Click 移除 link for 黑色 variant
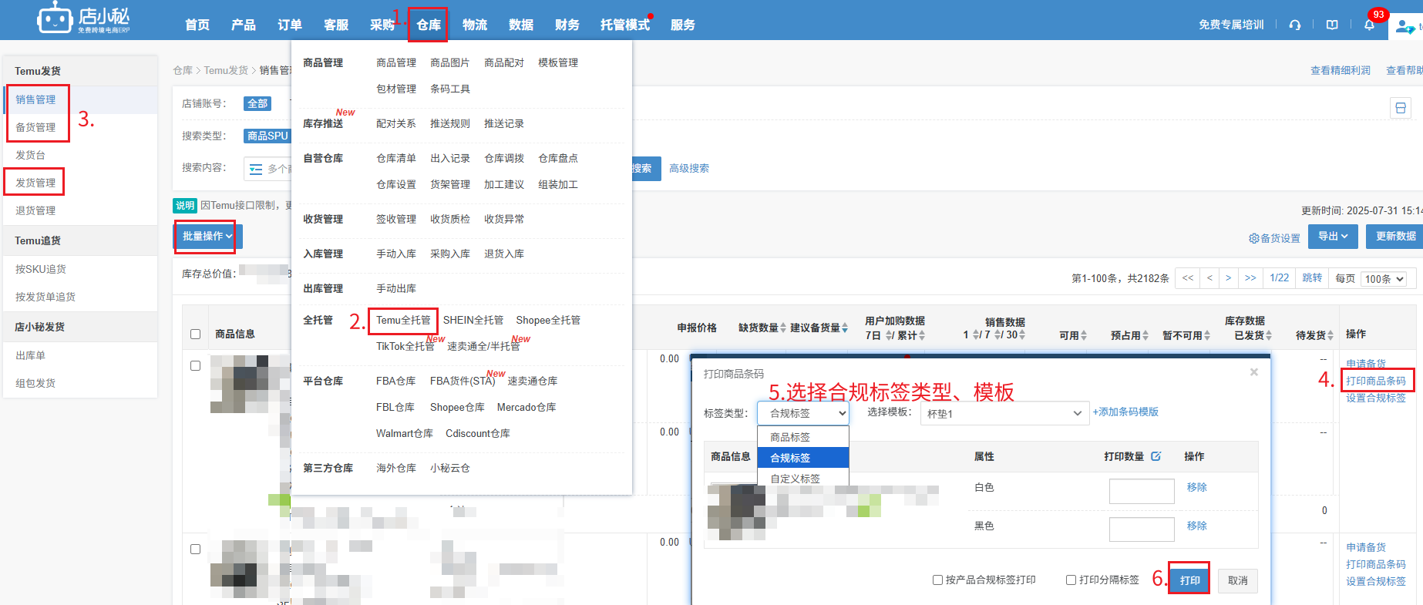1423x605 pixels. pos(1196,526)
